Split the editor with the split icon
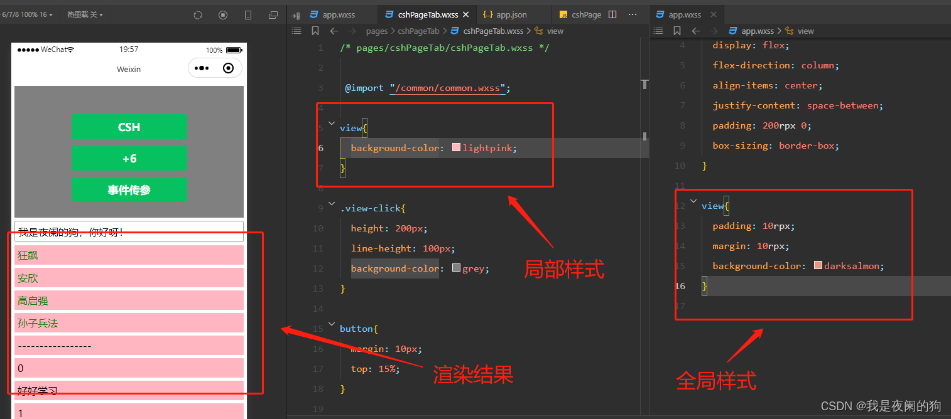The image size is (951, 419). pyautogui.click(x=612, y=14)
